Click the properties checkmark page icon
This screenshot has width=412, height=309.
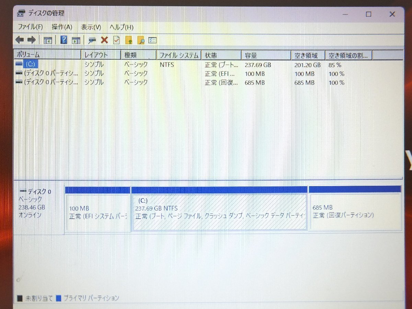tap(116, 40)
